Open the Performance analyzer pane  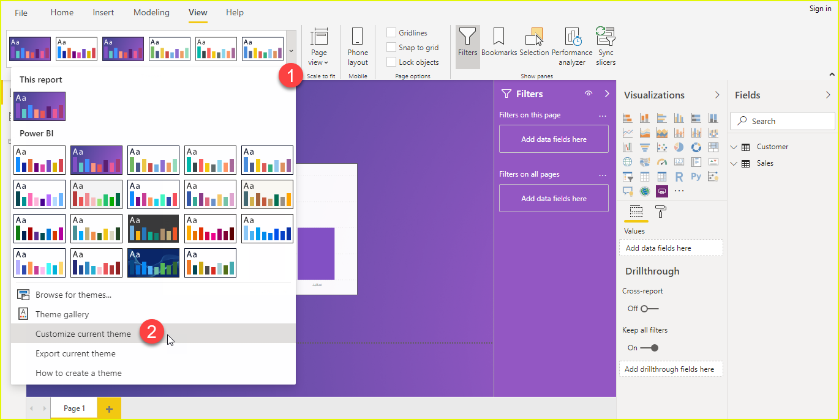click(572, 46)
